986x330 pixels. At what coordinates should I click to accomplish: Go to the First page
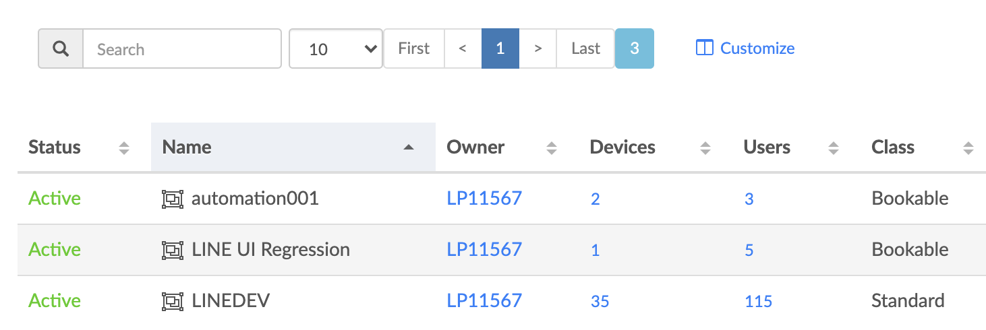pos(414,48)
